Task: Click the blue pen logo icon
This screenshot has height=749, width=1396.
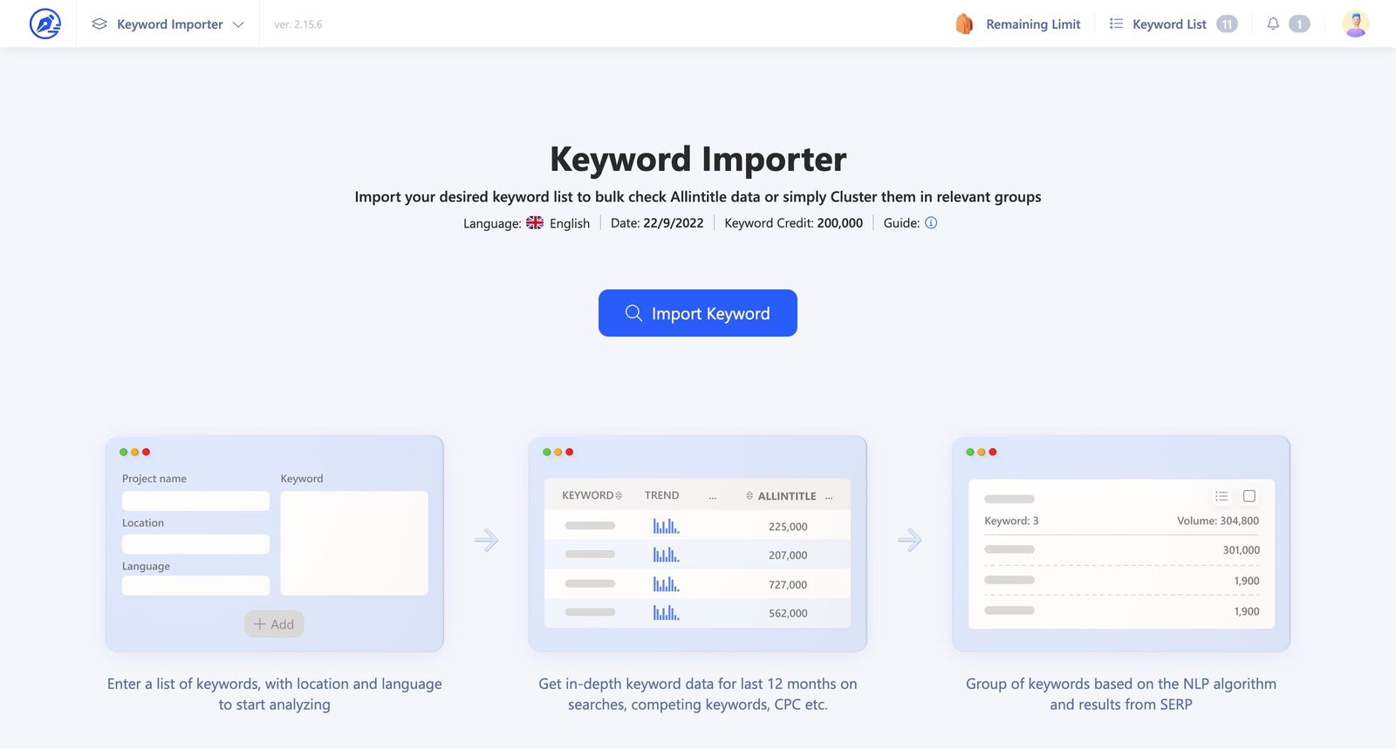Action: pos(45,24)
